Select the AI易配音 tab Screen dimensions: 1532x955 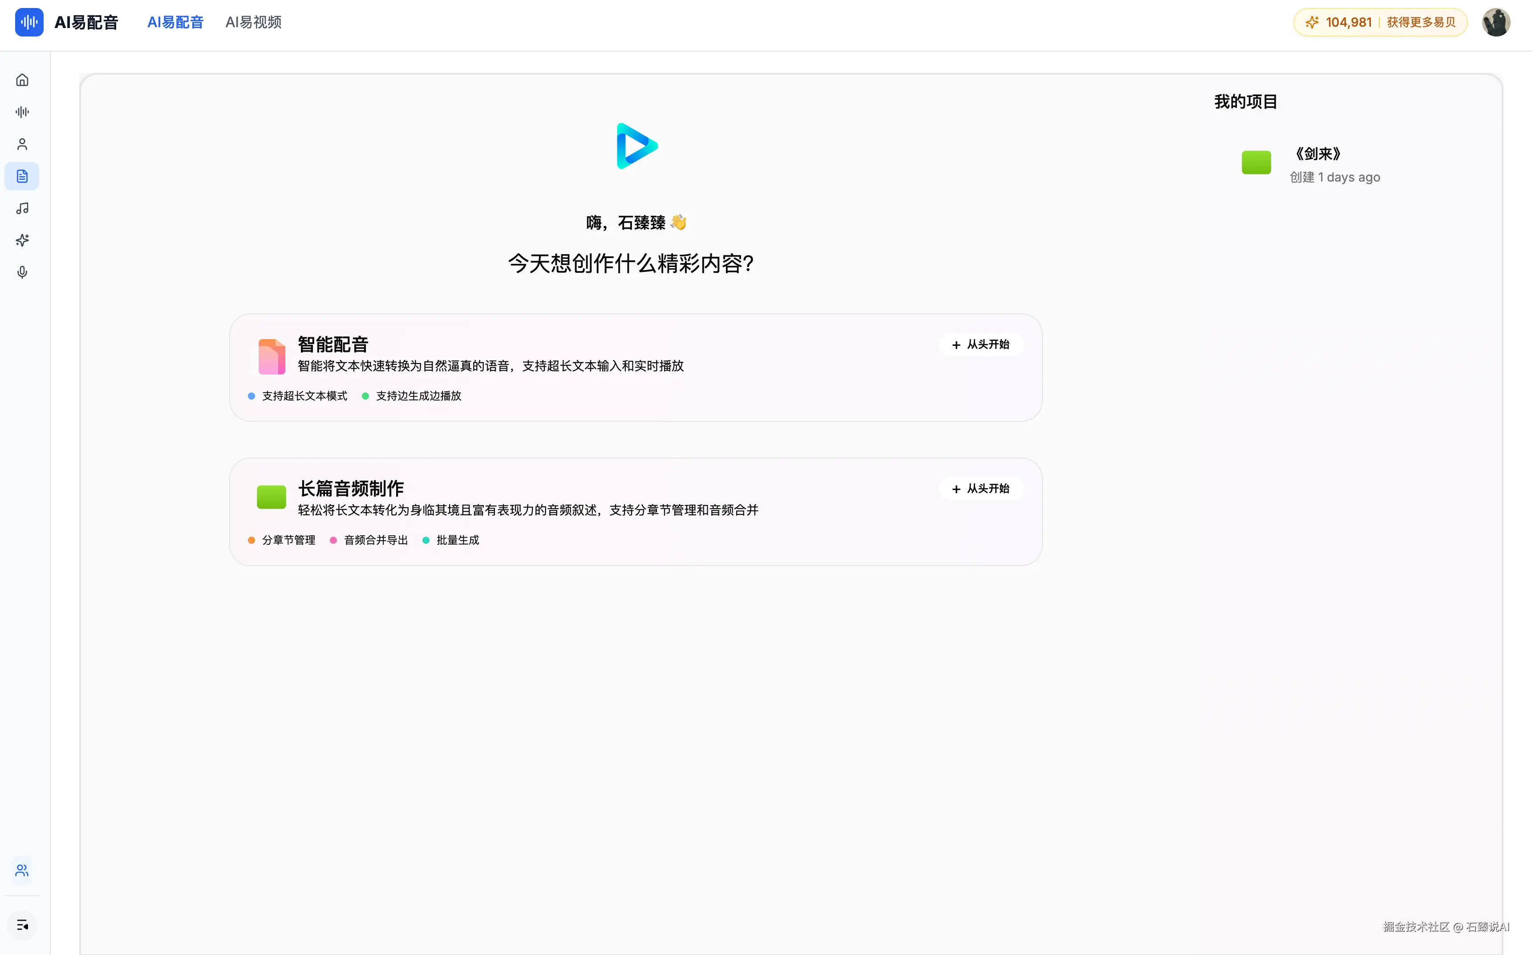coord(175,22)
